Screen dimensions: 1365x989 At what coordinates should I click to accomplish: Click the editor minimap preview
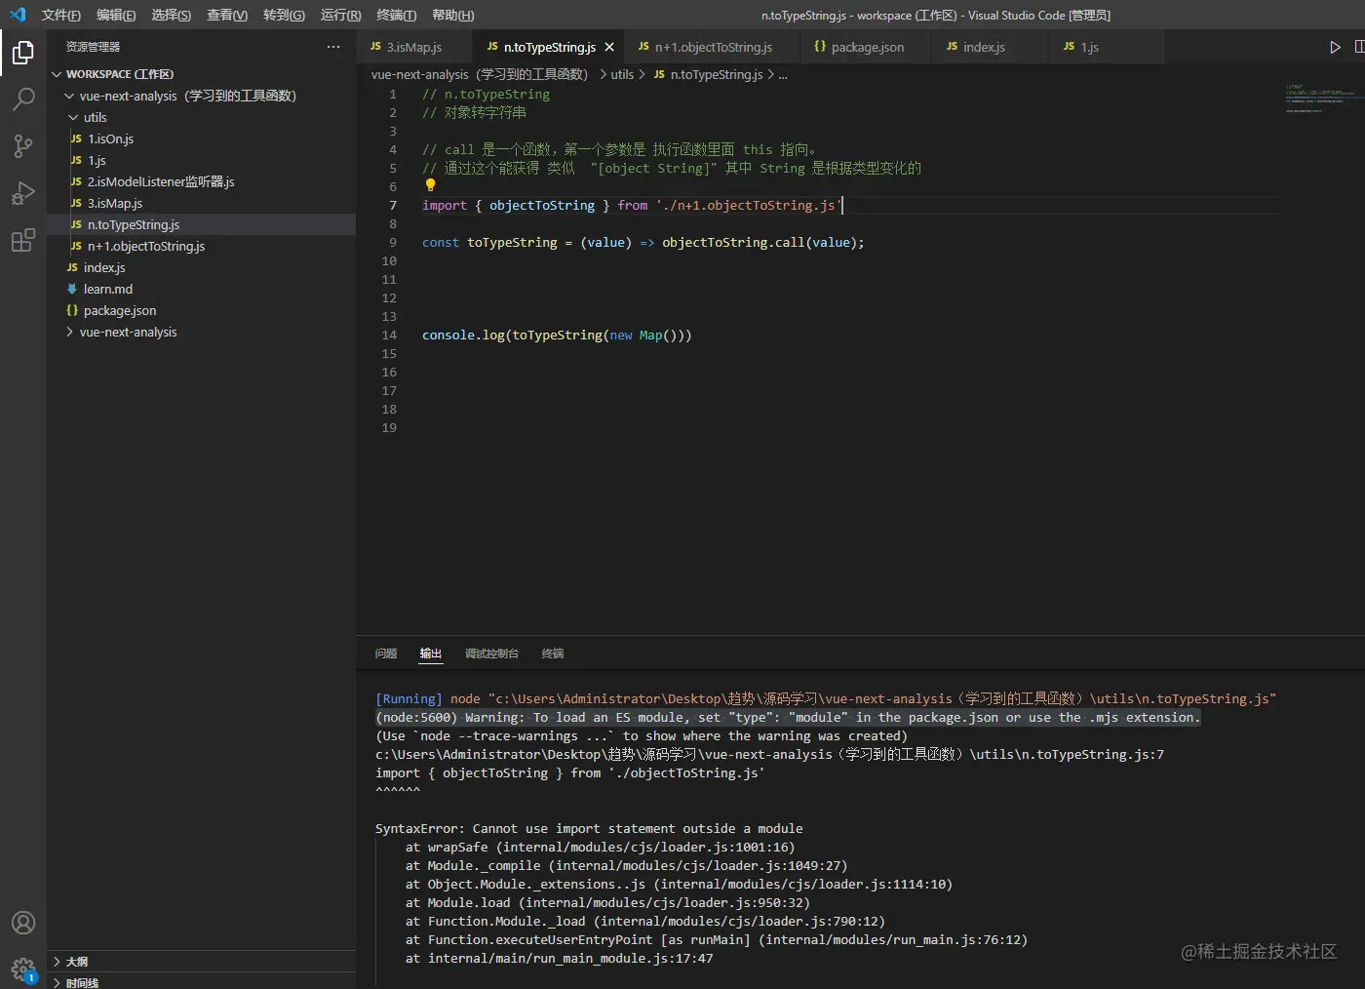(1320, 99)
